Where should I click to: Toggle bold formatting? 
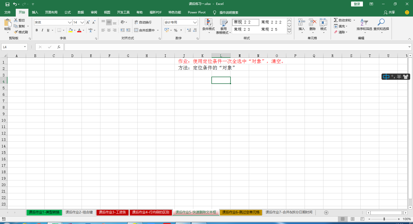37,30
